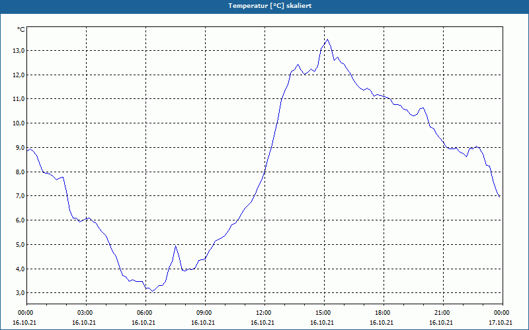This screenshot has width=529, height=330.
Task: Click the °C unit label
Action: pyautogui.click(x=21, y=30)
